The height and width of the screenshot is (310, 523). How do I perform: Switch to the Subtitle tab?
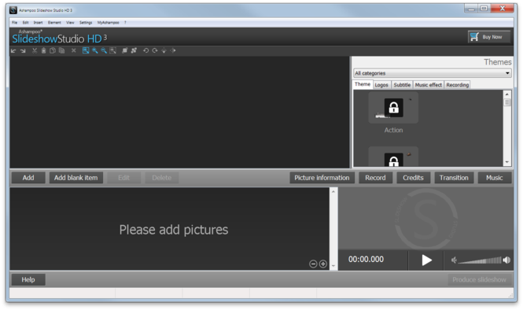click(402, 85)
